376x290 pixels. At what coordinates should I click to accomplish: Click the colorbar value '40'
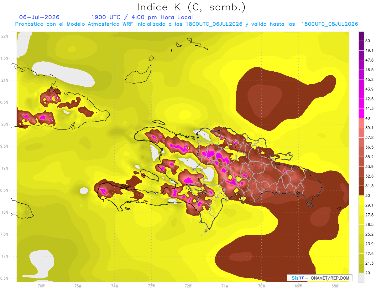pos(368,118)
